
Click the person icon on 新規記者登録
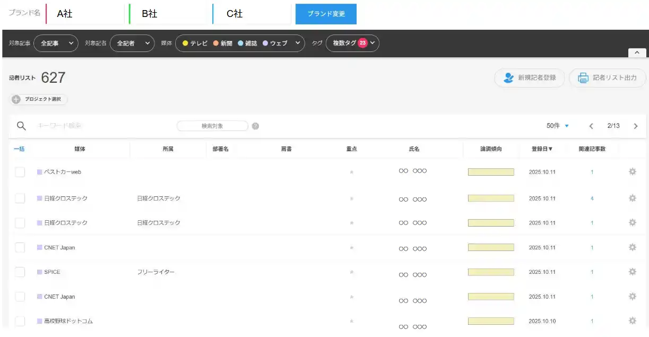tap(509, 77)
